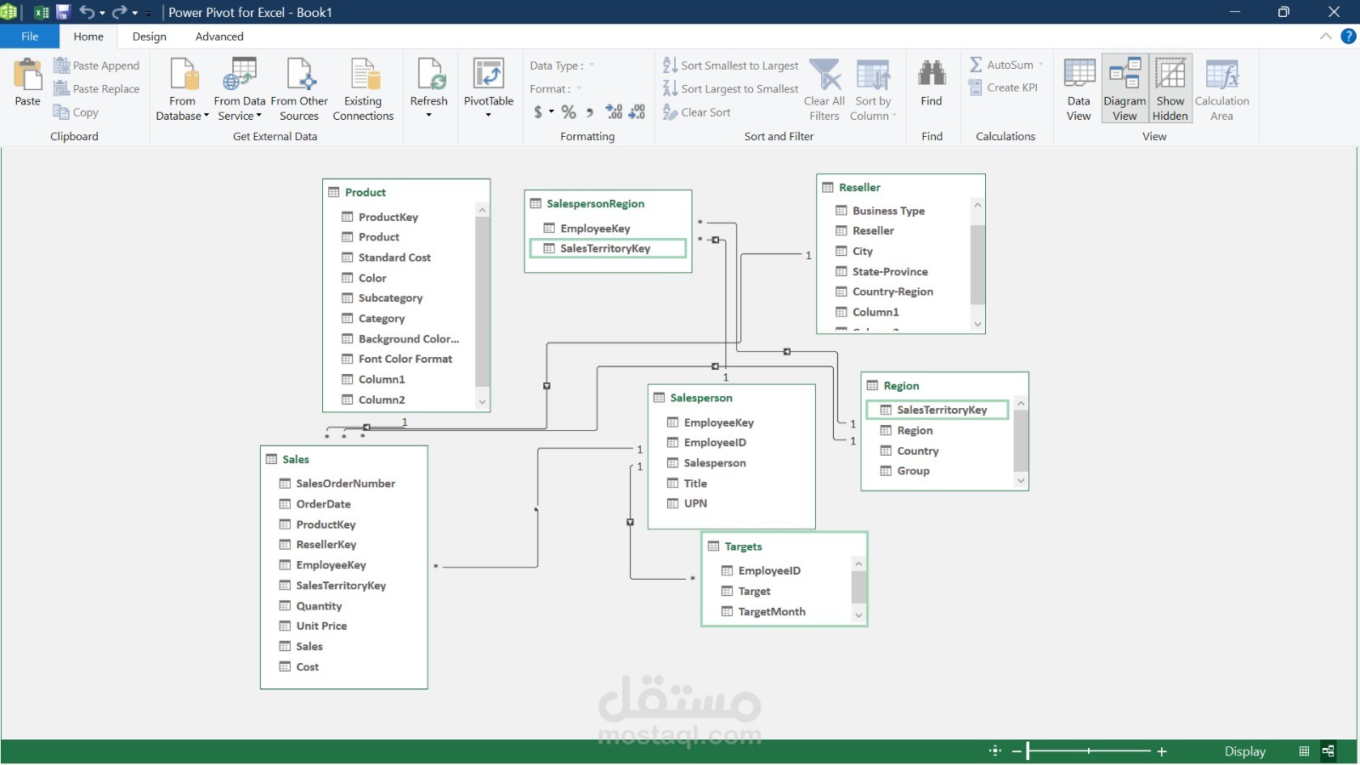
Task: Select SalesTerritoryKey in SalespersonRegion table
Action: [x=608, y=248]
